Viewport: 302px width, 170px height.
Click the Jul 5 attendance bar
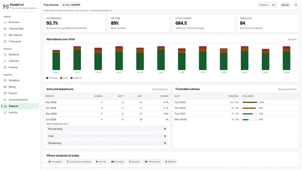(x=161, y=58)
